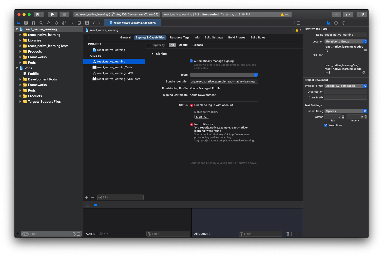The height and width of the screenshot is (256, 383).
Task: Filter capabilities by Debug
Action: pos(183,45)
